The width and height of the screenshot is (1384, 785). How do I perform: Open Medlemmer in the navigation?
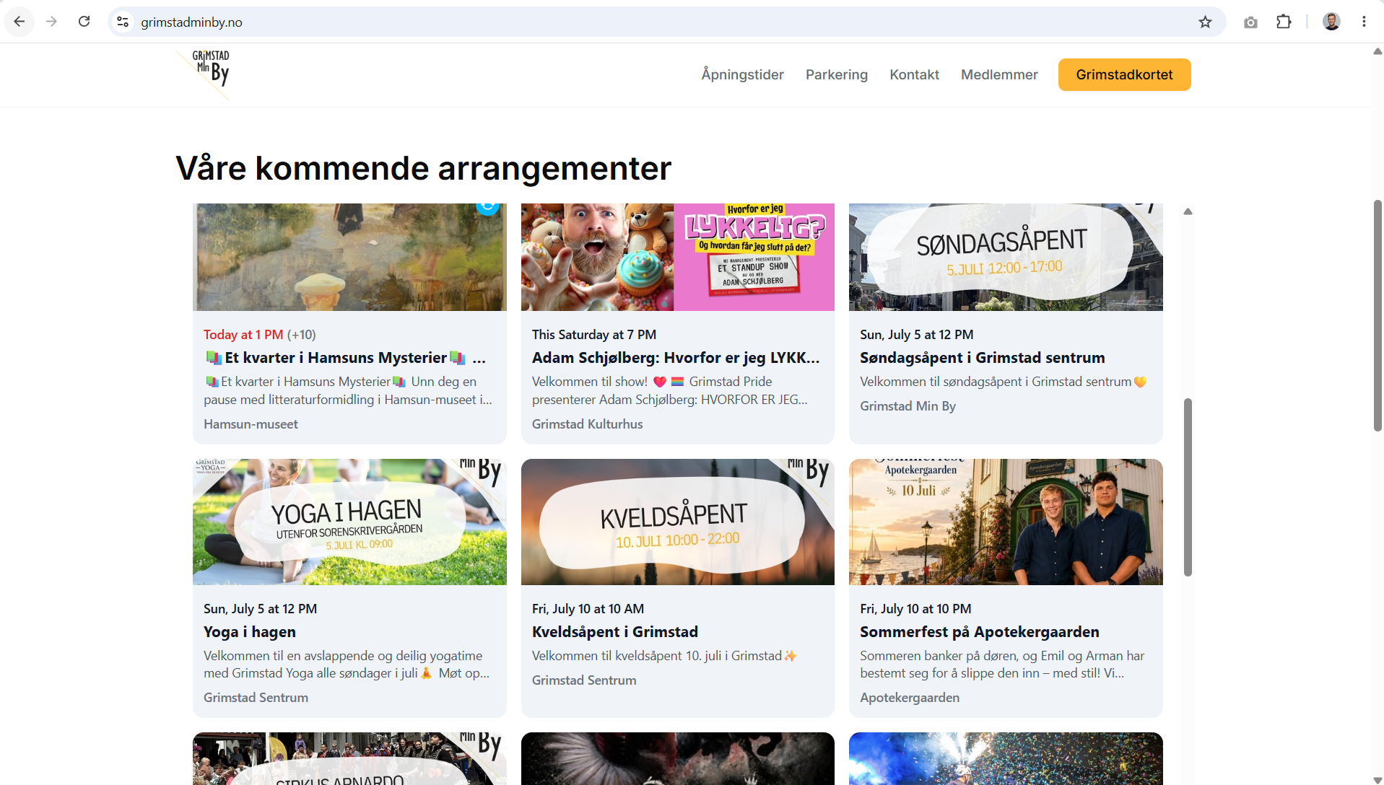tap(999, 74)
